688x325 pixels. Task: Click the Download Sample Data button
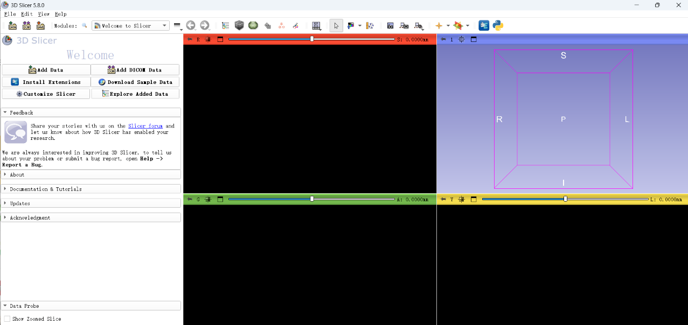135,82
